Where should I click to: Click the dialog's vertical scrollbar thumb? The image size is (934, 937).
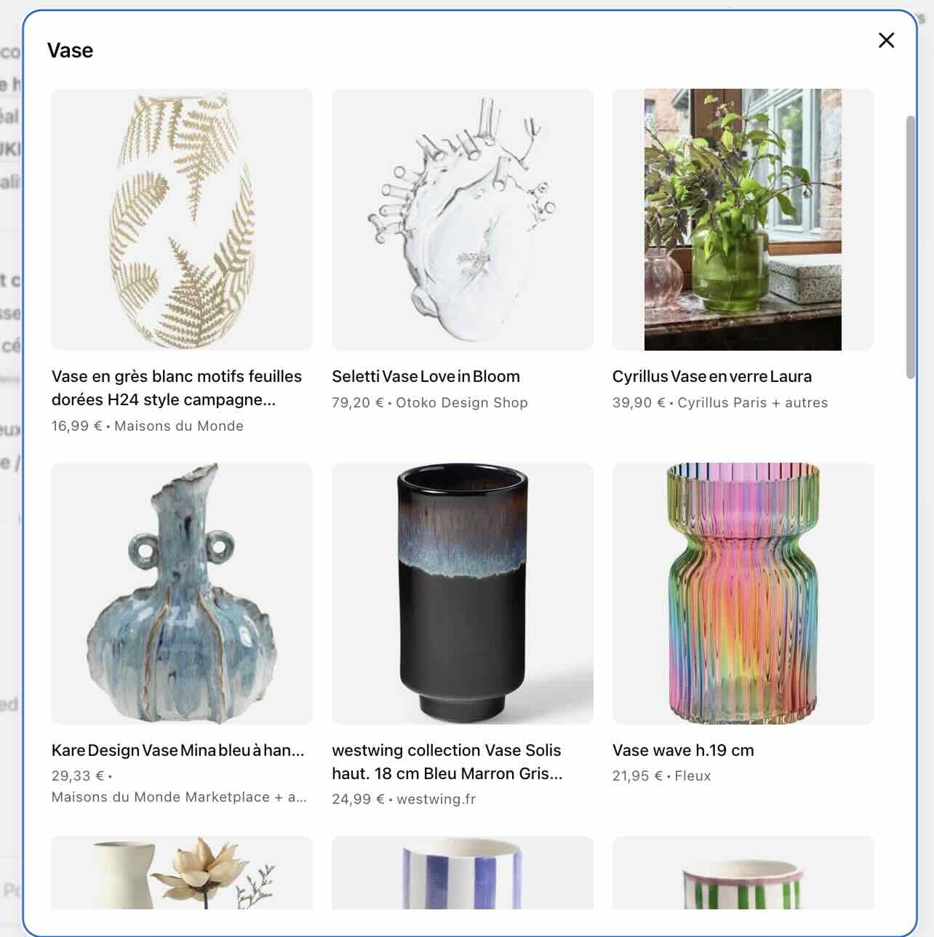pos(911,247)
